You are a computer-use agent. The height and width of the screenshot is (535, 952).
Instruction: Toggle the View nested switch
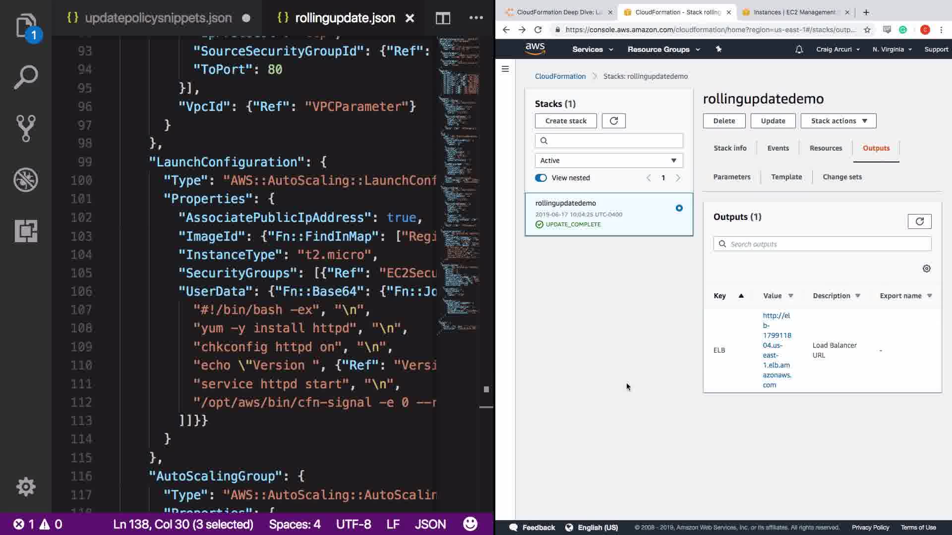(541, 178)
